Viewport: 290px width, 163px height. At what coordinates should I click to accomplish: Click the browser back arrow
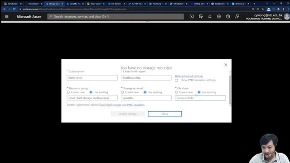(x=5, y=9)
